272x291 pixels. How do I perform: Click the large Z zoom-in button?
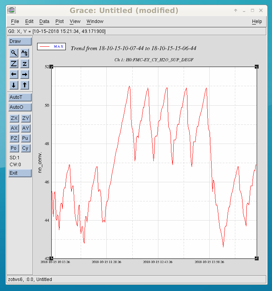click(x=14, y=64)
